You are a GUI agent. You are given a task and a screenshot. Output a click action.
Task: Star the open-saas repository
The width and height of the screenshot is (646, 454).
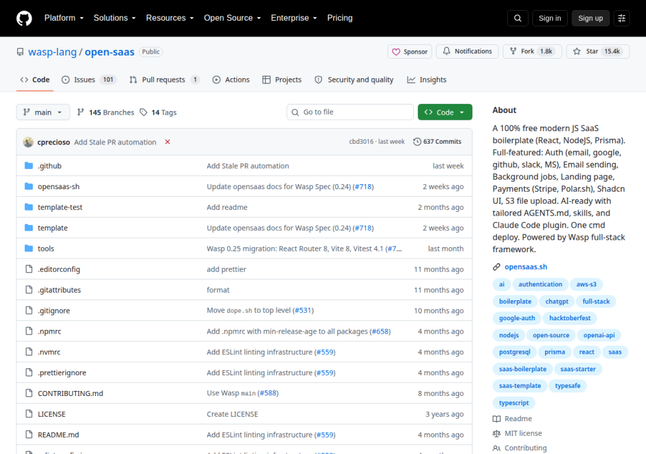coord(598,51)
